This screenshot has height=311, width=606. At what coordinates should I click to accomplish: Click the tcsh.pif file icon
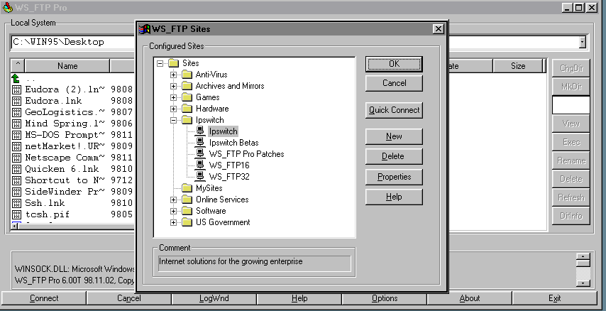click(16, 214)
